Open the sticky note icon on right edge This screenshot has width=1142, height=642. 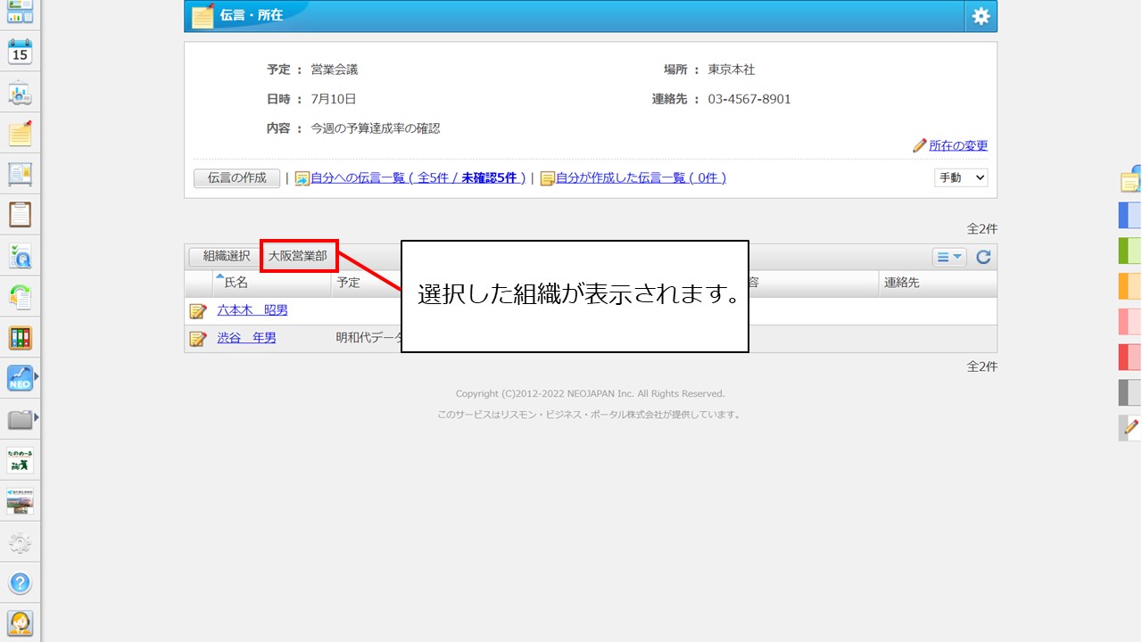coord(1130,180)
